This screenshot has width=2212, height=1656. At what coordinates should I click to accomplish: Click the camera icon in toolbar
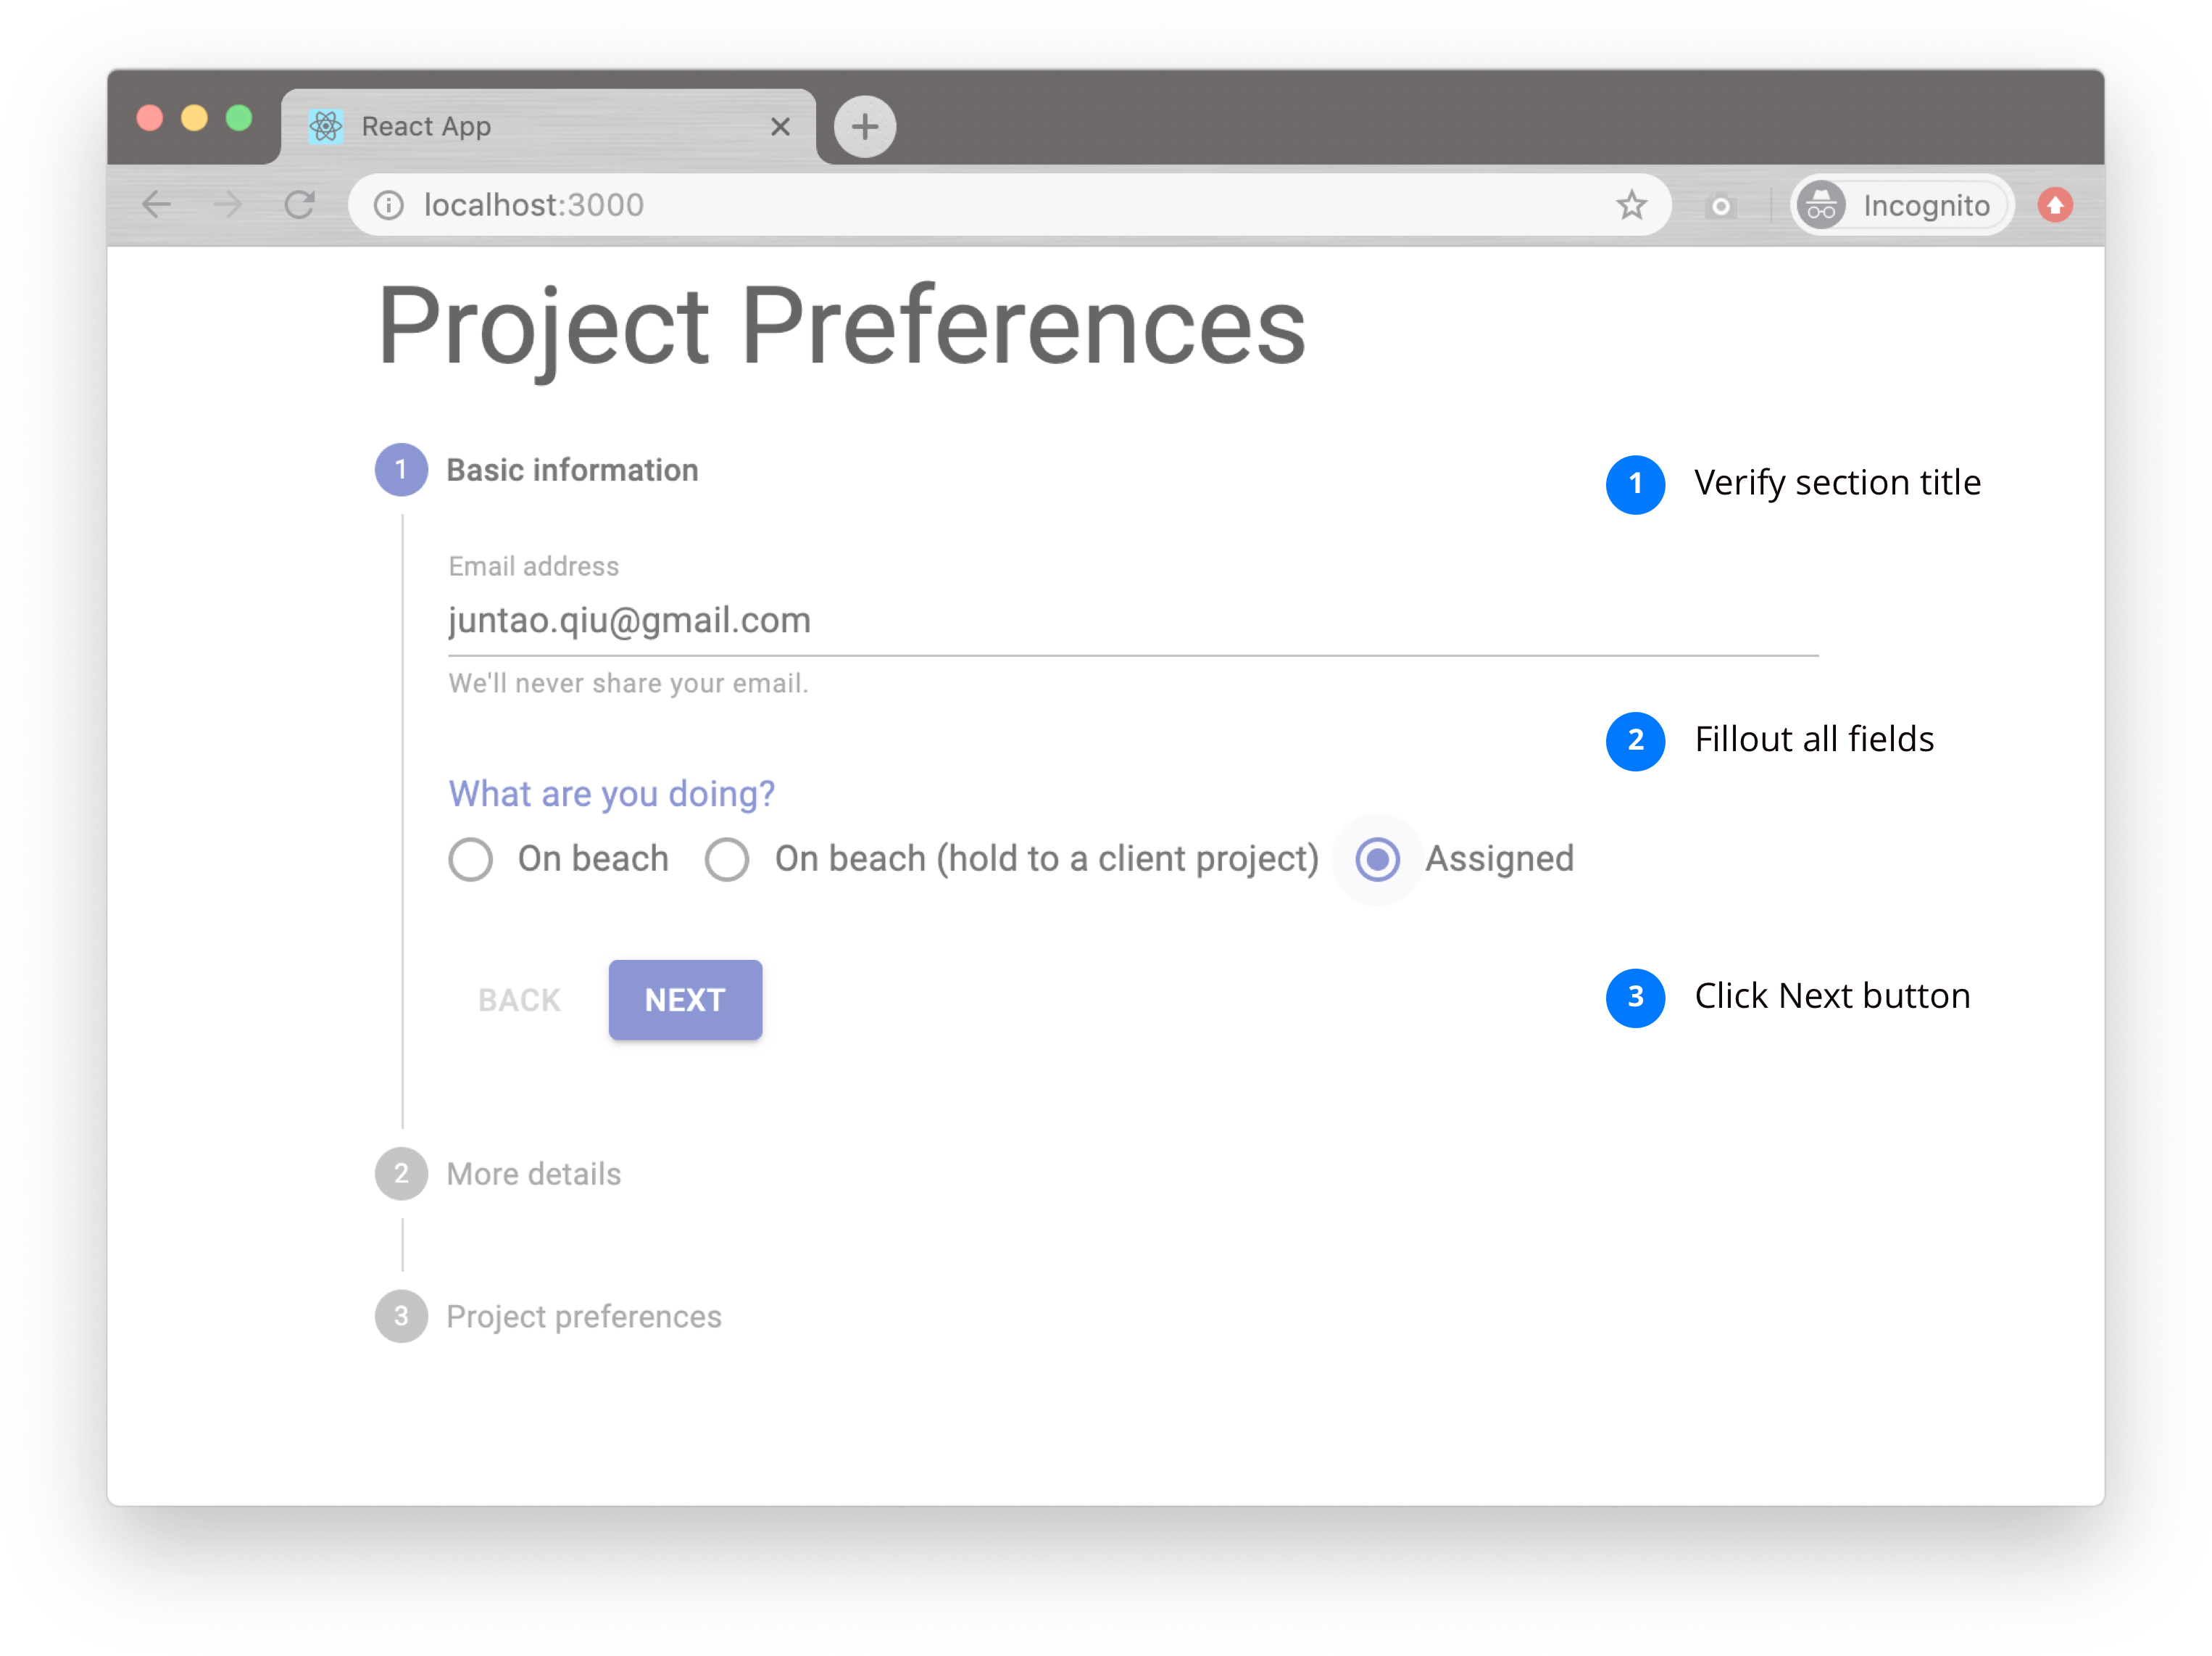tap(1720, 206)
